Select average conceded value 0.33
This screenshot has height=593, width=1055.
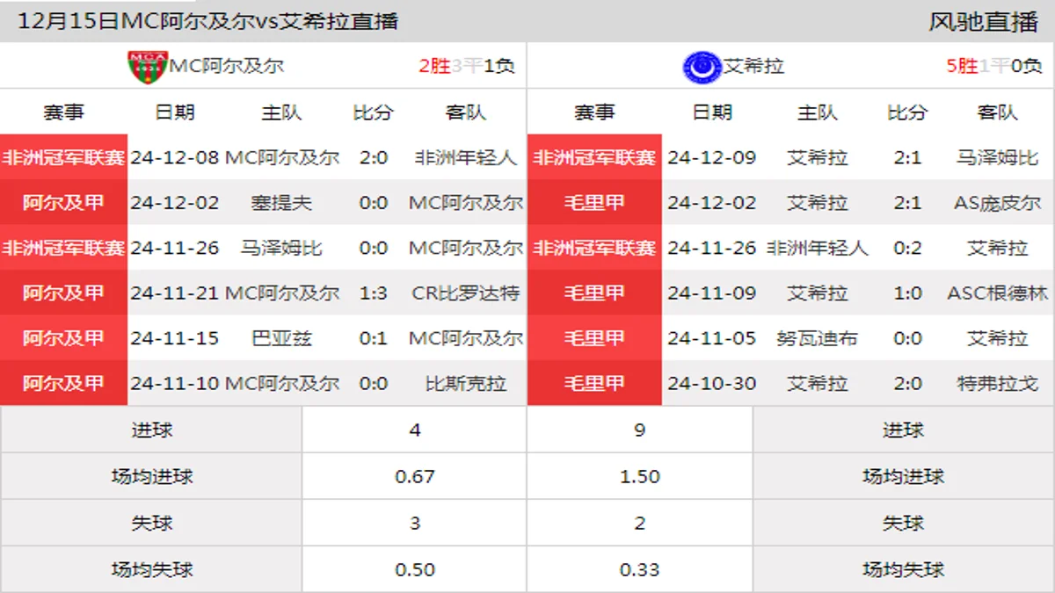(640, 570)
